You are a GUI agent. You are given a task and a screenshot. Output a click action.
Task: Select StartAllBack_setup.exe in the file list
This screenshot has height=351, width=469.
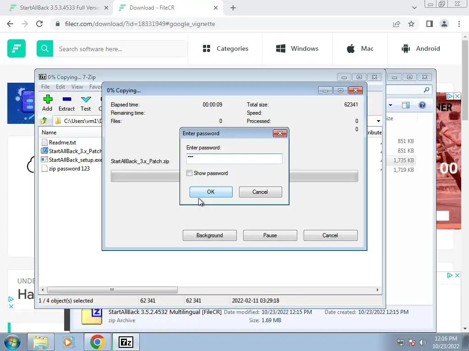tap(71, 160)
